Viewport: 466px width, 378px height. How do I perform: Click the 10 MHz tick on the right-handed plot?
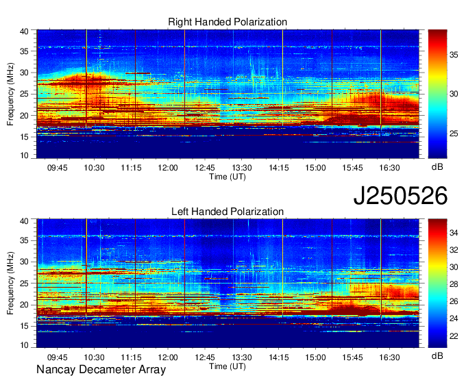(24, 155)
